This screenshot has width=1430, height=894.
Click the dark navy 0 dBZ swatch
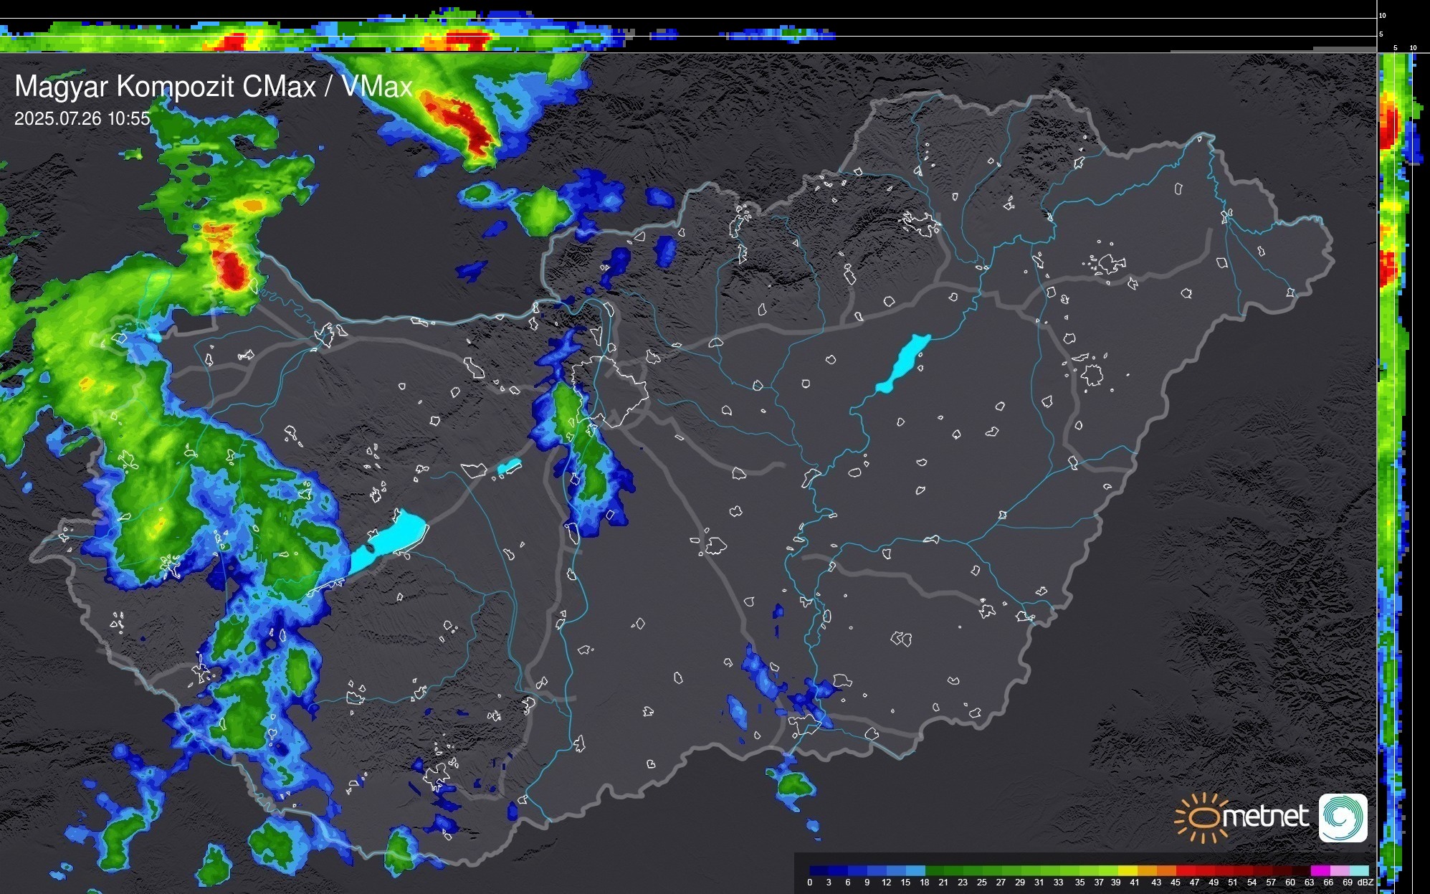click(819, 870)
